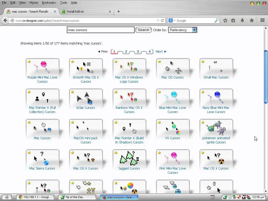The width and height of the screenshot is (268, 201).
Task: Click the star on Mac Cursors card
Action: pyautogui.click(x=29, y=122)
